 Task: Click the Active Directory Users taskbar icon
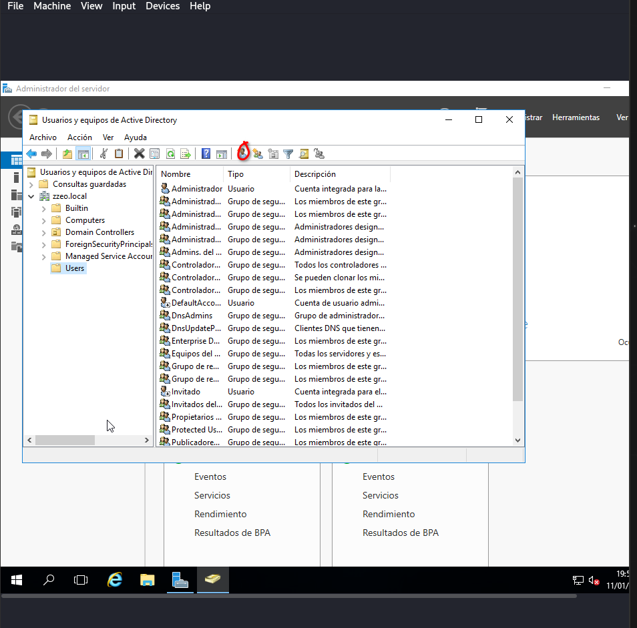(x=213, y=579)
